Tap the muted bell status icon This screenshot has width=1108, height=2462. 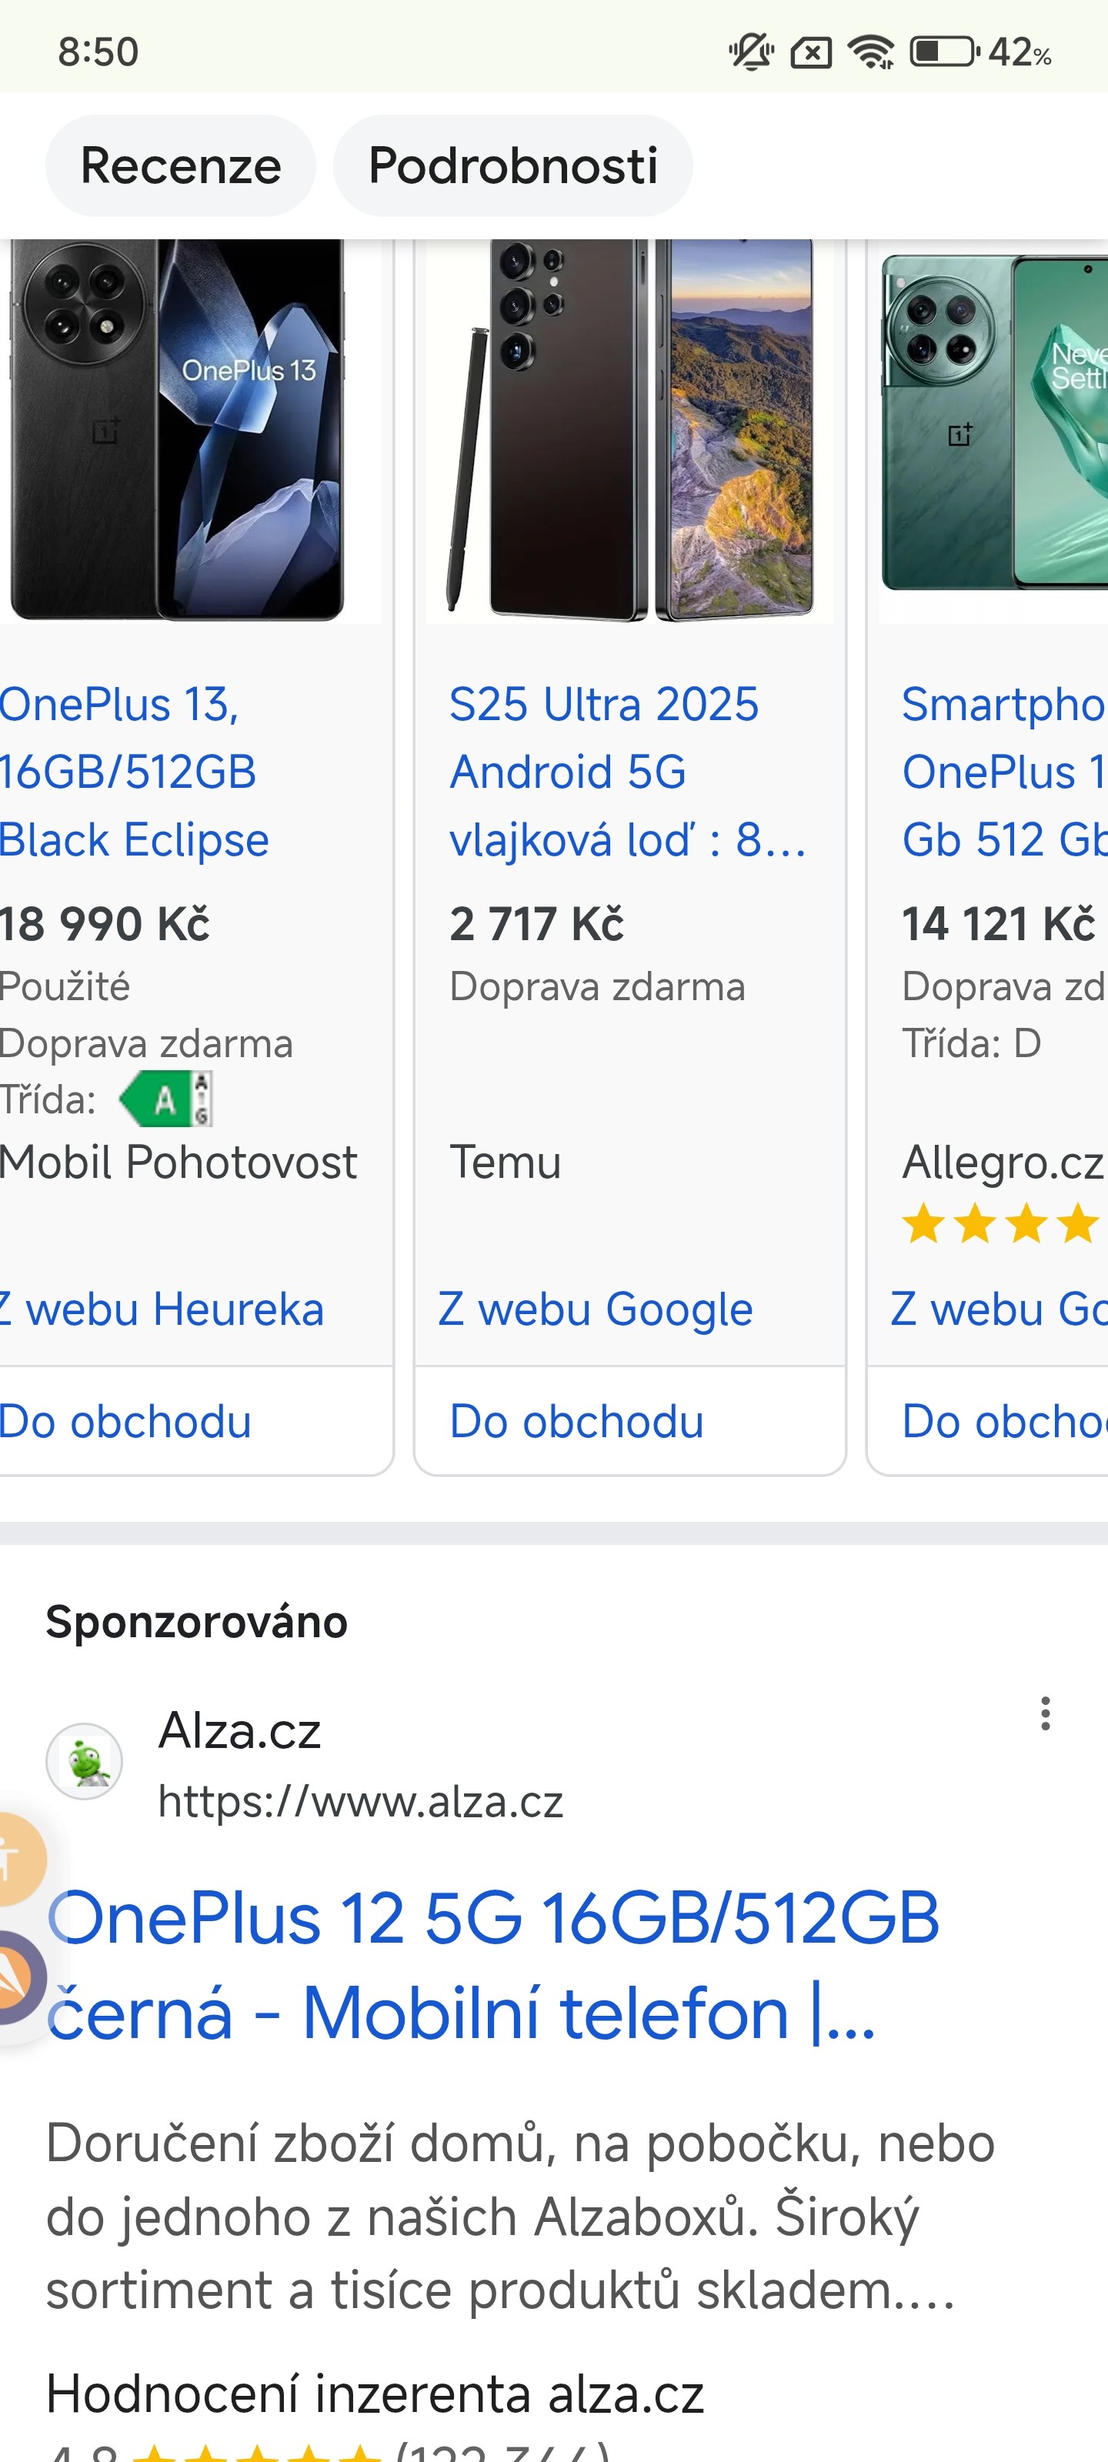click(750, 52)
